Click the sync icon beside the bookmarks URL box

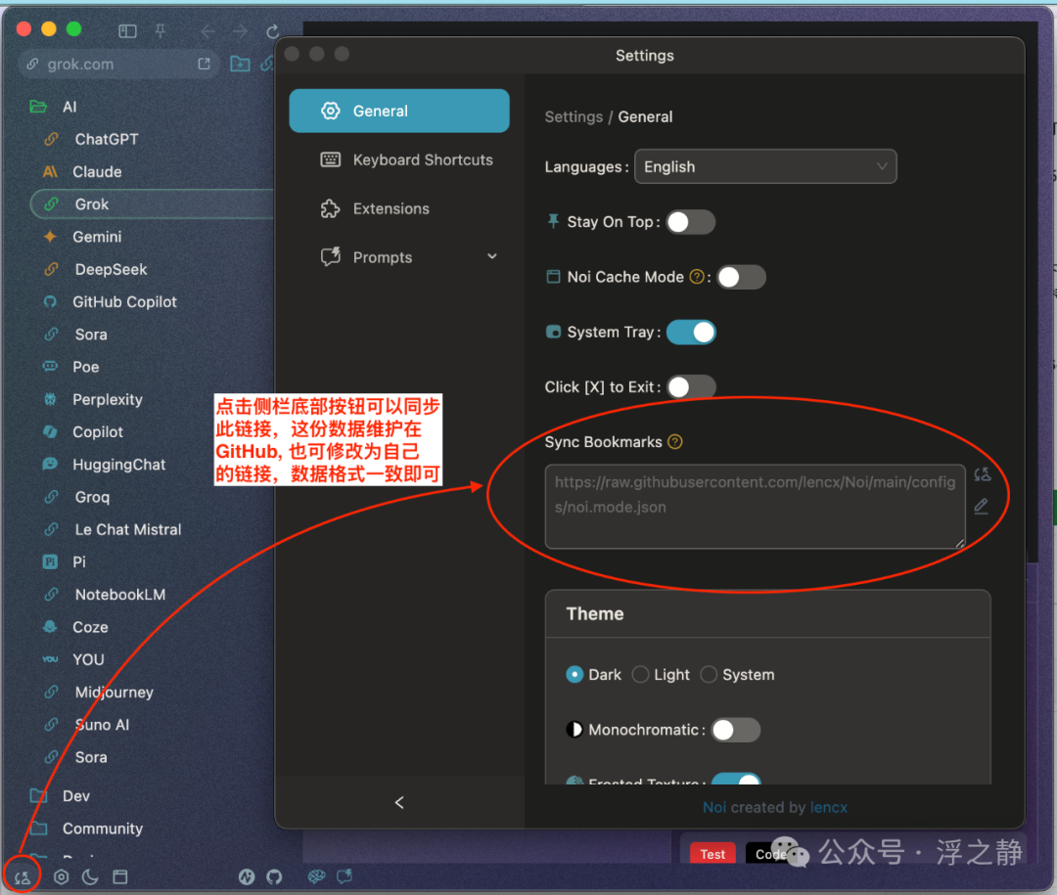coord(983,474)
